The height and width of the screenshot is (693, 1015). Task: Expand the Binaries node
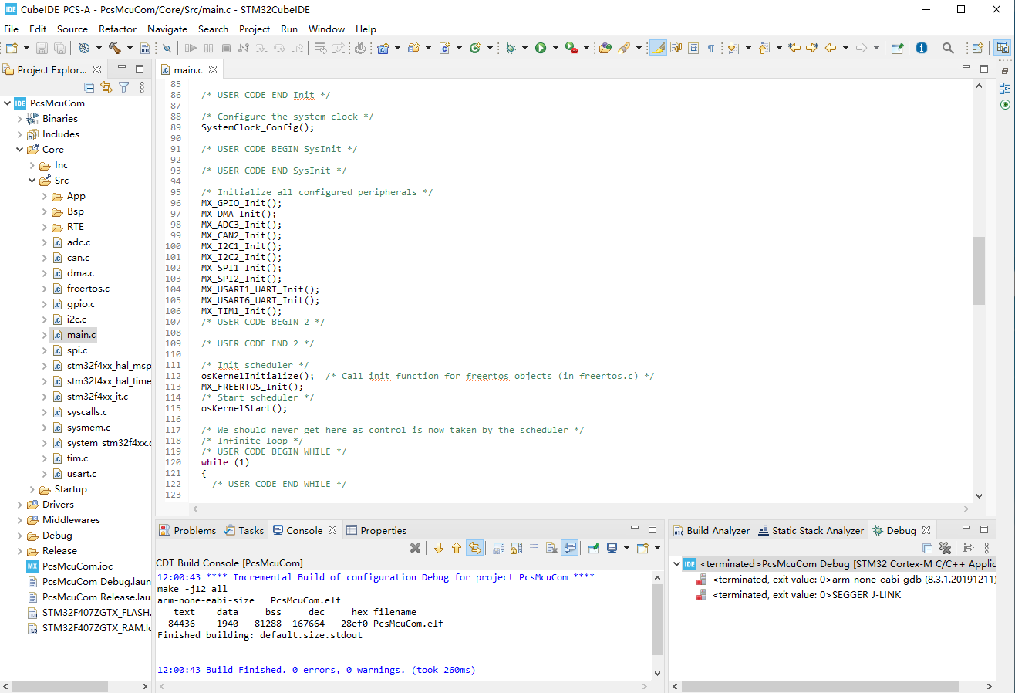pos(20,119)
